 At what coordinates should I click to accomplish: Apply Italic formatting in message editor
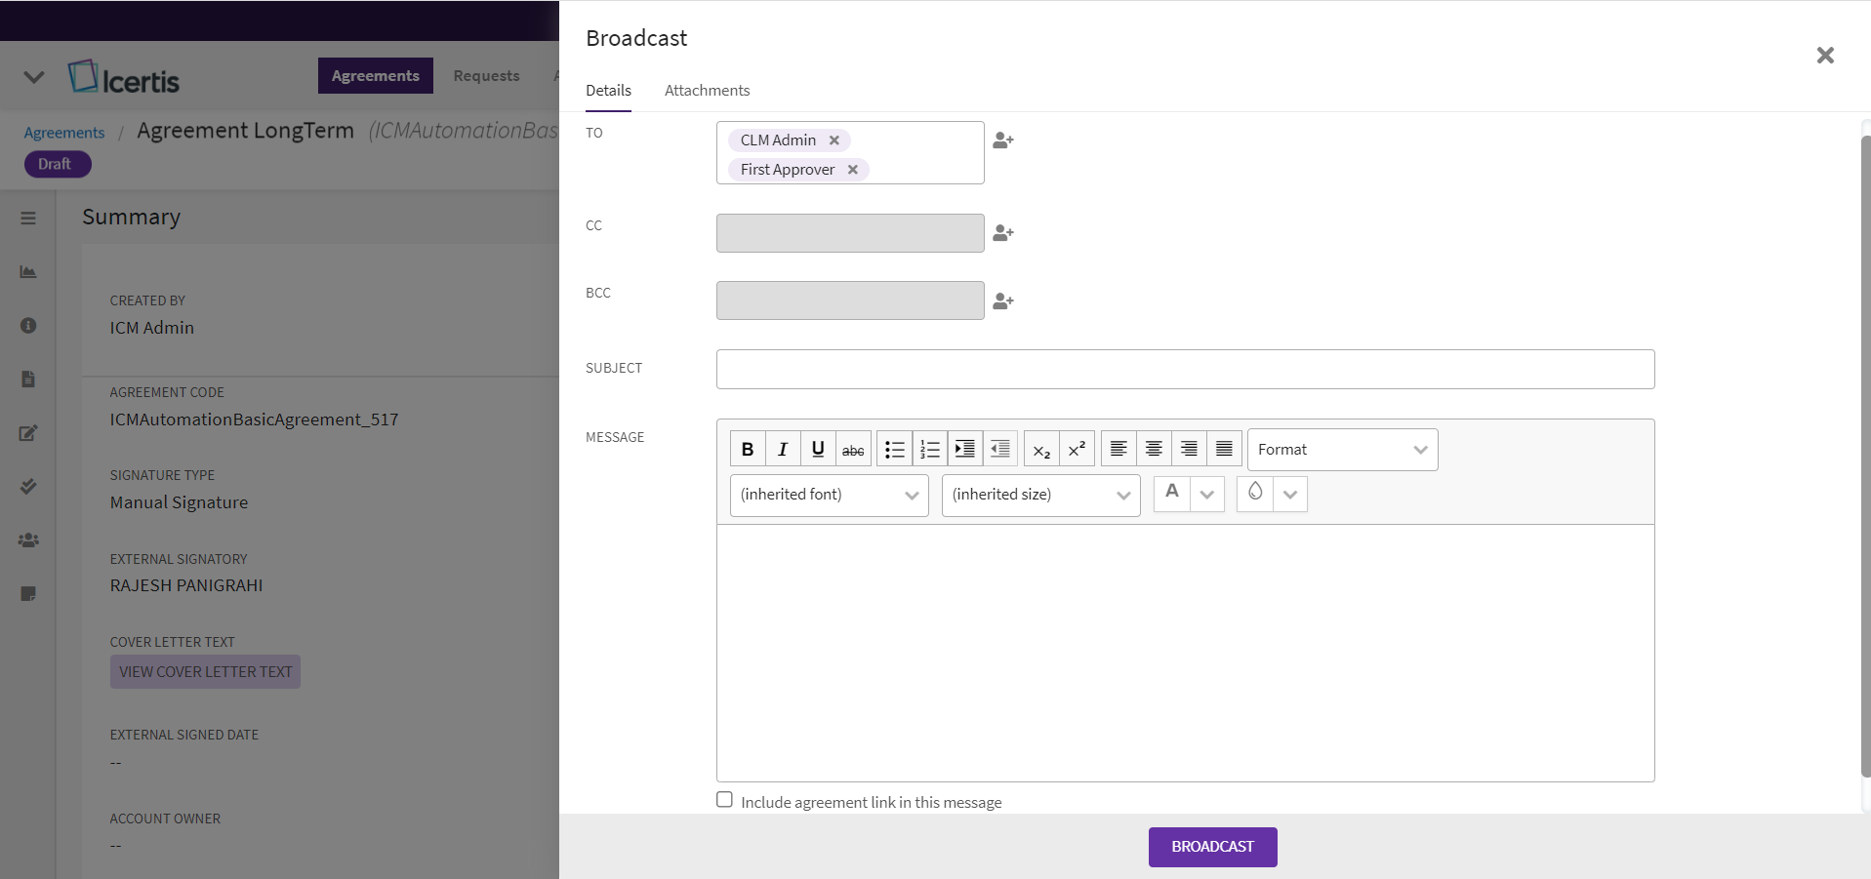click(x=783, y=450)
